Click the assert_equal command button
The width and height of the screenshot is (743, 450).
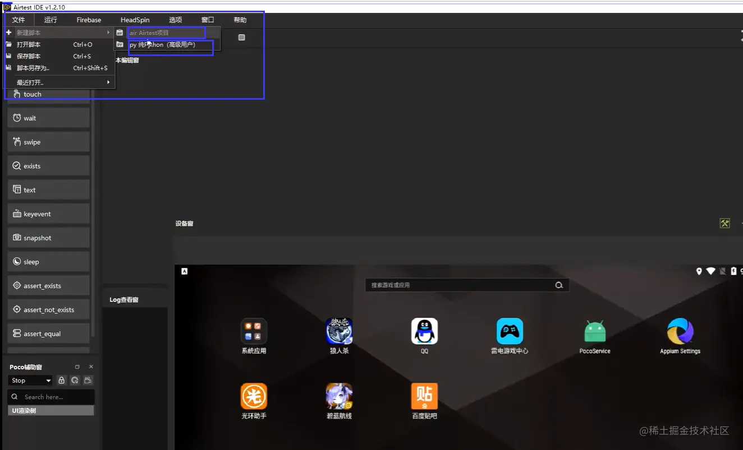pos(49,333)
